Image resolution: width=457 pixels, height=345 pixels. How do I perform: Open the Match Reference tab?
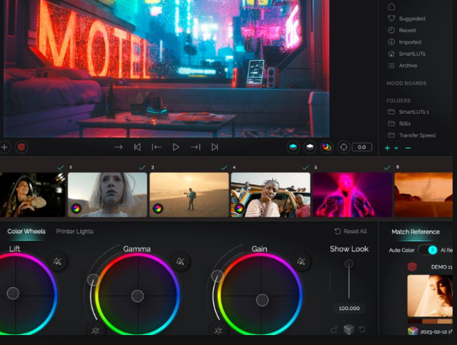click(x=415, y=232)
